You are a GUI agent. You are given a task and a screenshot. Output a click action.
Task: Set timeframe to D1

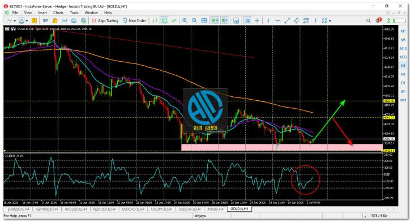click(x=403, y=83)
